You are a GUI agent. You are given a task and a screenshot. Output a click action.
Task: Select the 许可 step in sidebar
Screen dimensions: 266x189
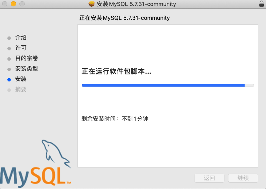pos(21,48)
